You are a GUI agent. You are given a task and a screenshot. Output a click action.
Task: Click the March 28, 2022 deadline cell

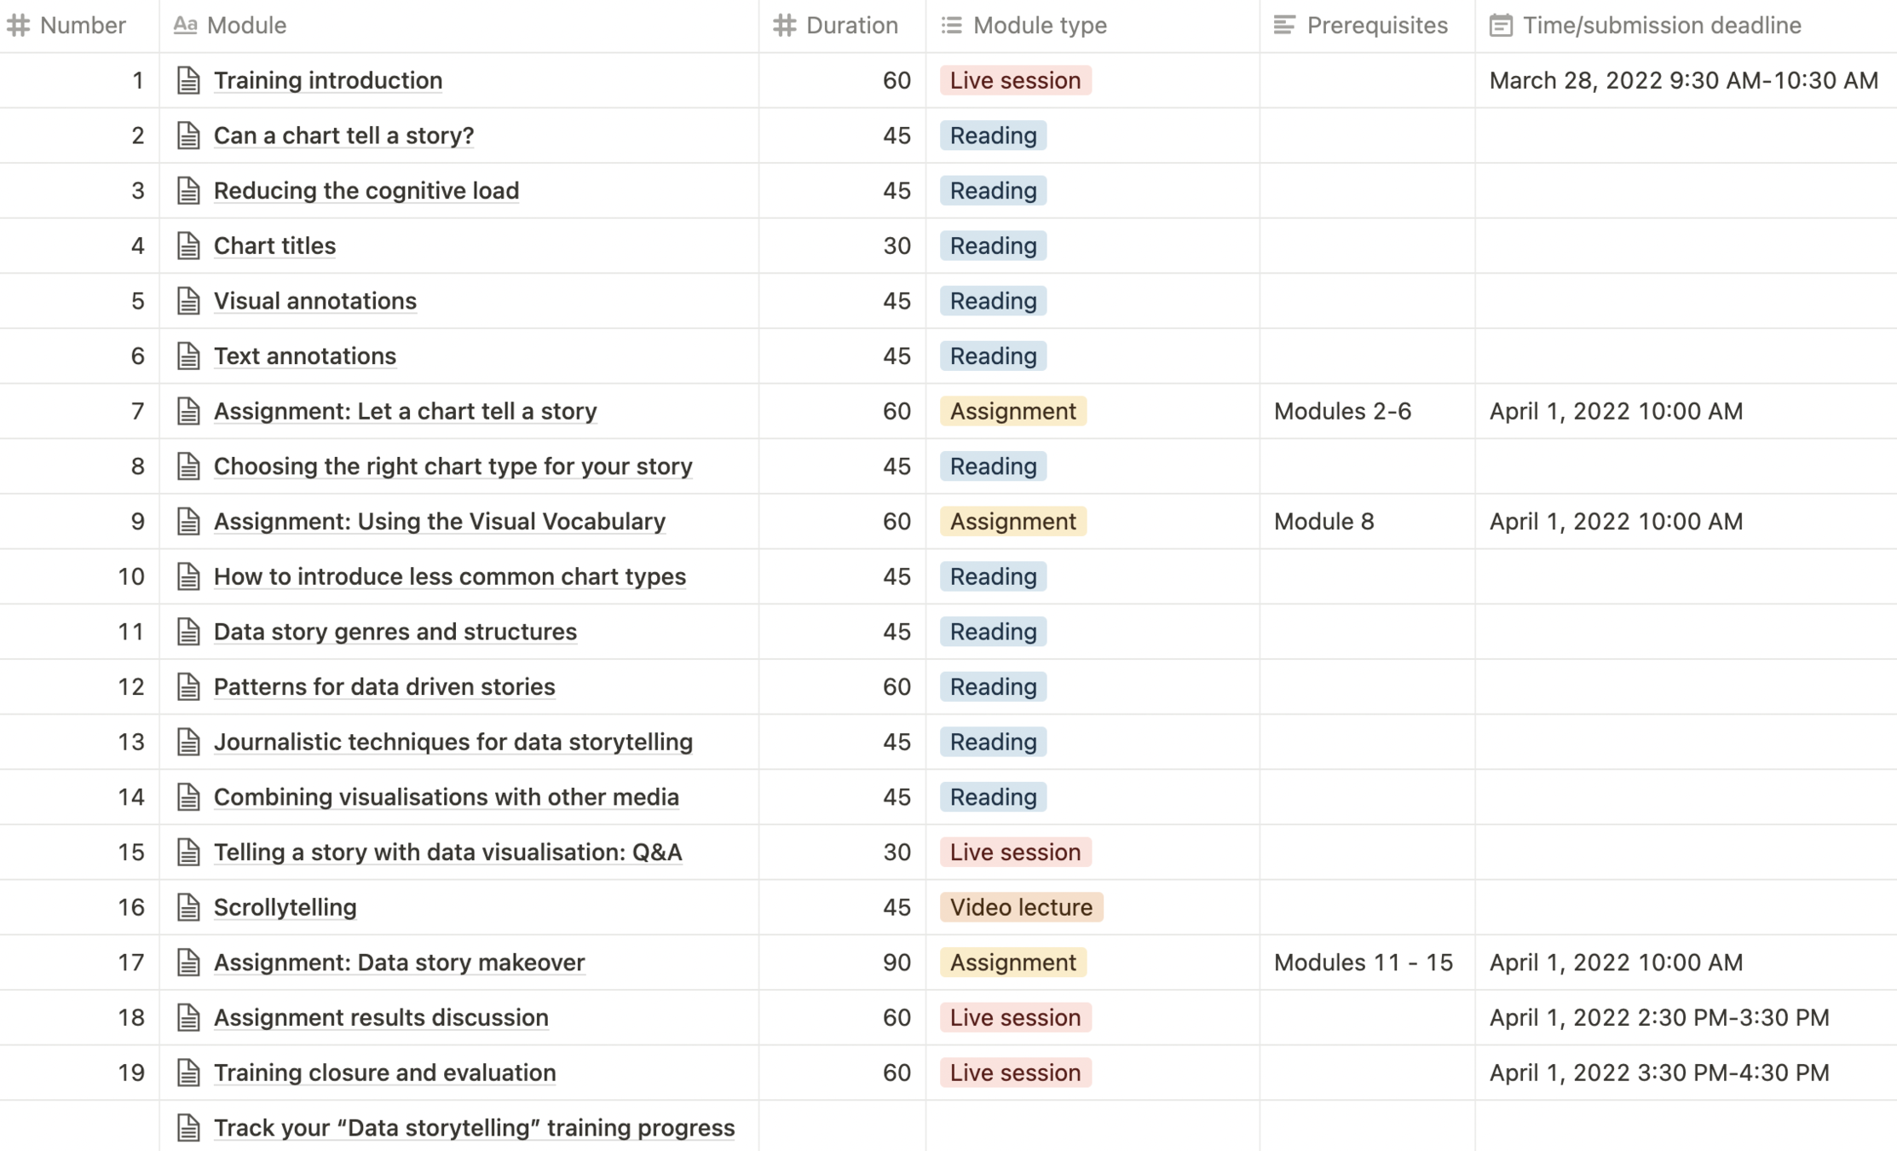tap(1683, 80)
